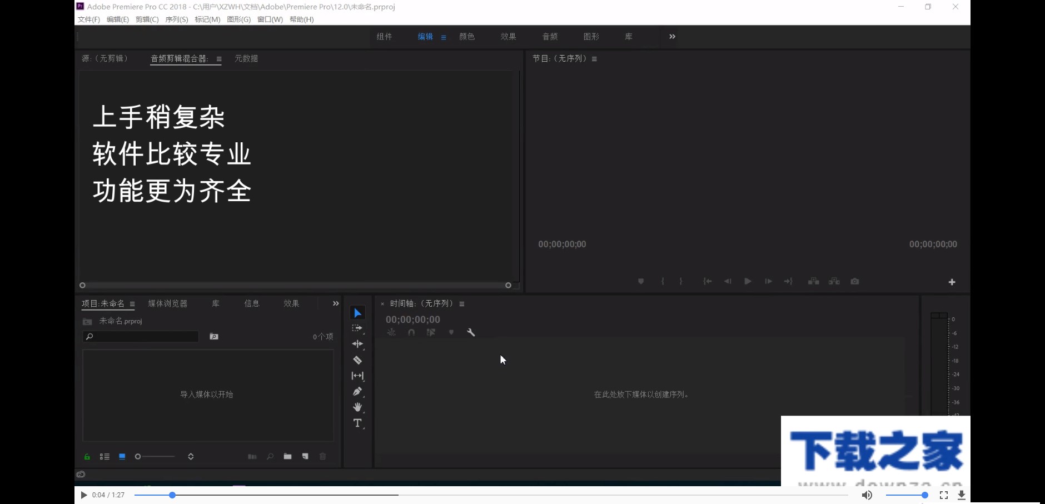
Task: Create a new bin with the folder icon
Action: point(287,456)
